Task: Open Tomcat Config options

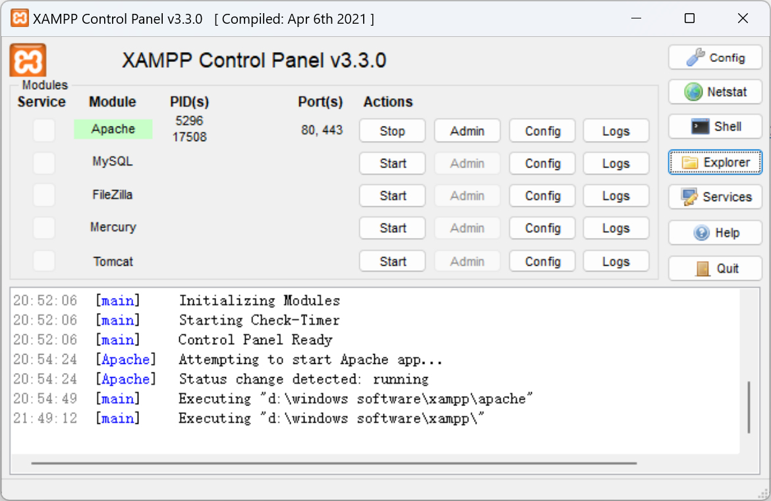Action: point(542,261)
